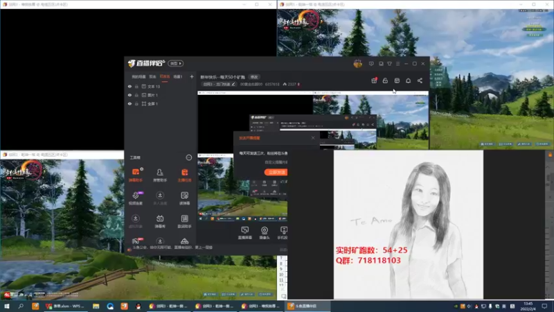This screenshot has width=554, height=312.
Task: Open the QQ penguin taskbar icon
Action: click(138, 306)
